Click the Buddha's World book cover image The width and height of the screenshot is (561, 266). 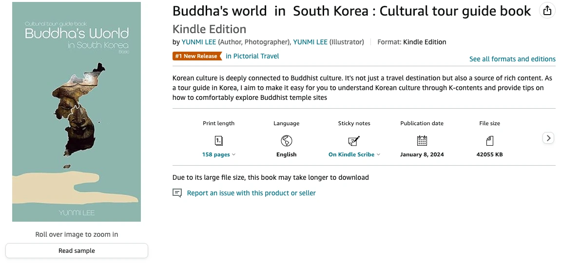pos(77,112)
